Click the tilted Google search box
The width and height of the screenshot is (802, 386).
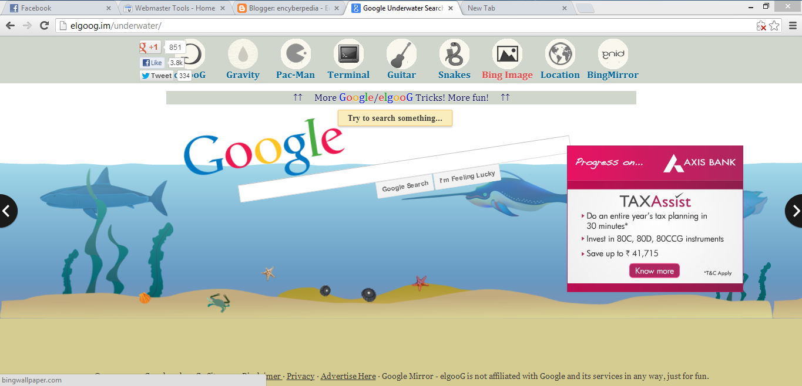click(x=404, y=168)
